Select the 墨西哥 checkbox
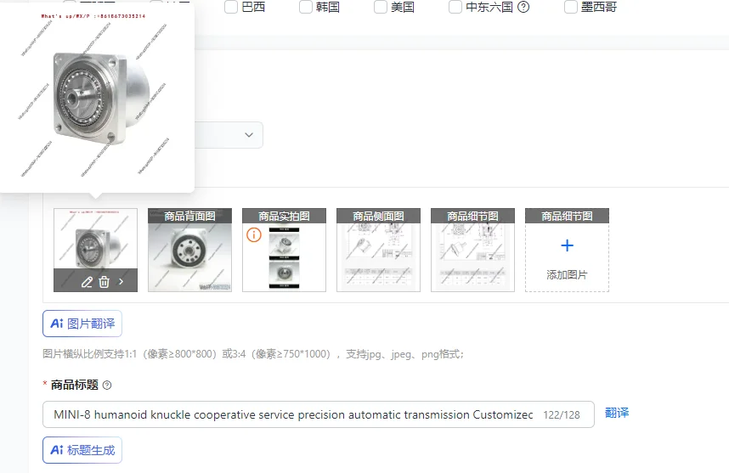729x473 pixels. [570, 7]
